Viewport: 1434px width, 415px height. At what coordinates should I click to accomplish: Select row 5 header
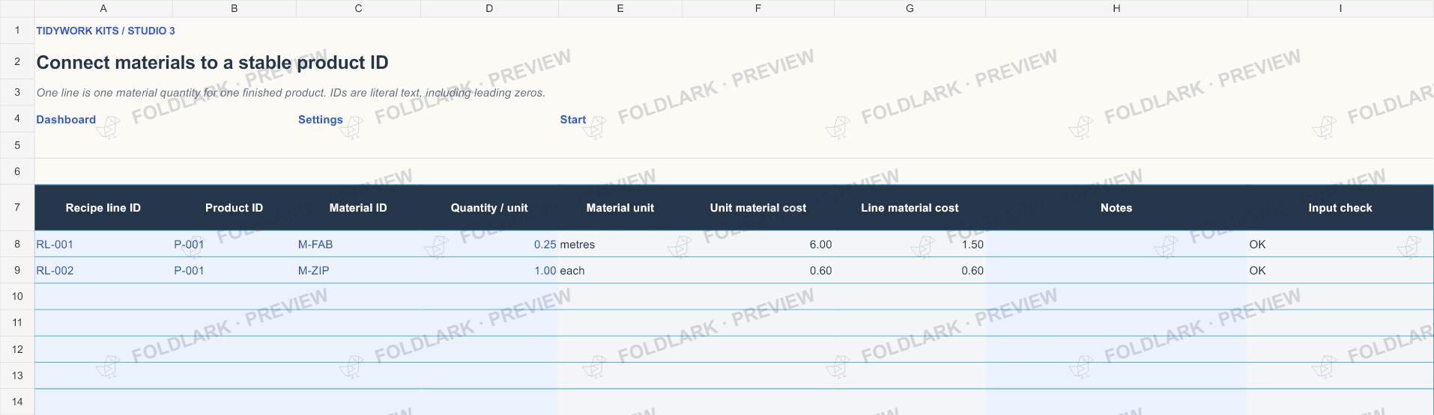click(x=17, y=145)
